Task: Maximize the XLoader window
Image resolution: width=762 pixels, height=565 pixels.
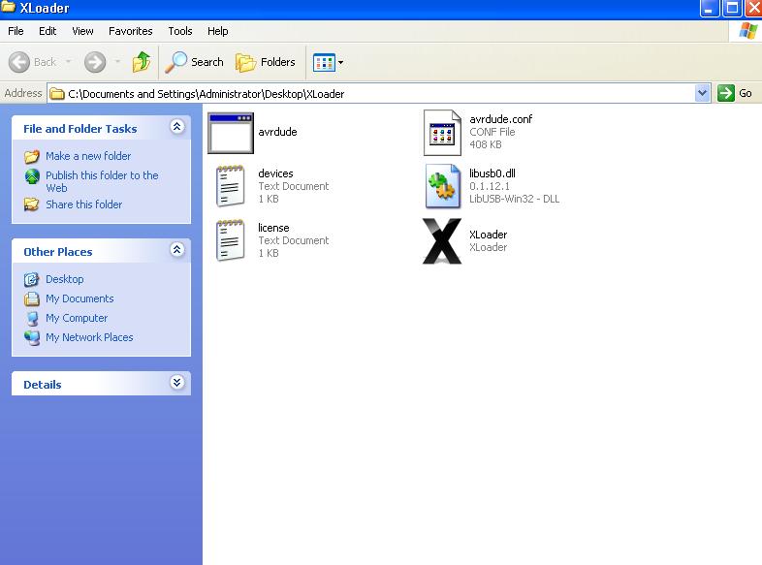Action: point(732,9)
